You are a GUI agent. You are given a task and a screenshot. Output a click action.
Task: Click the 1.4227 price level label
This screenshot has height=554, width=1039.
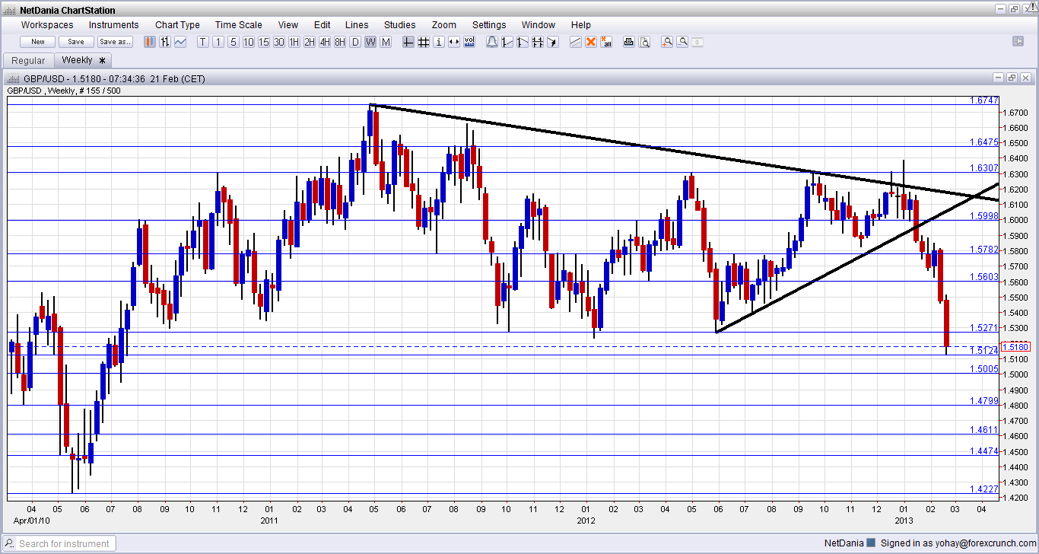[983, 489]
